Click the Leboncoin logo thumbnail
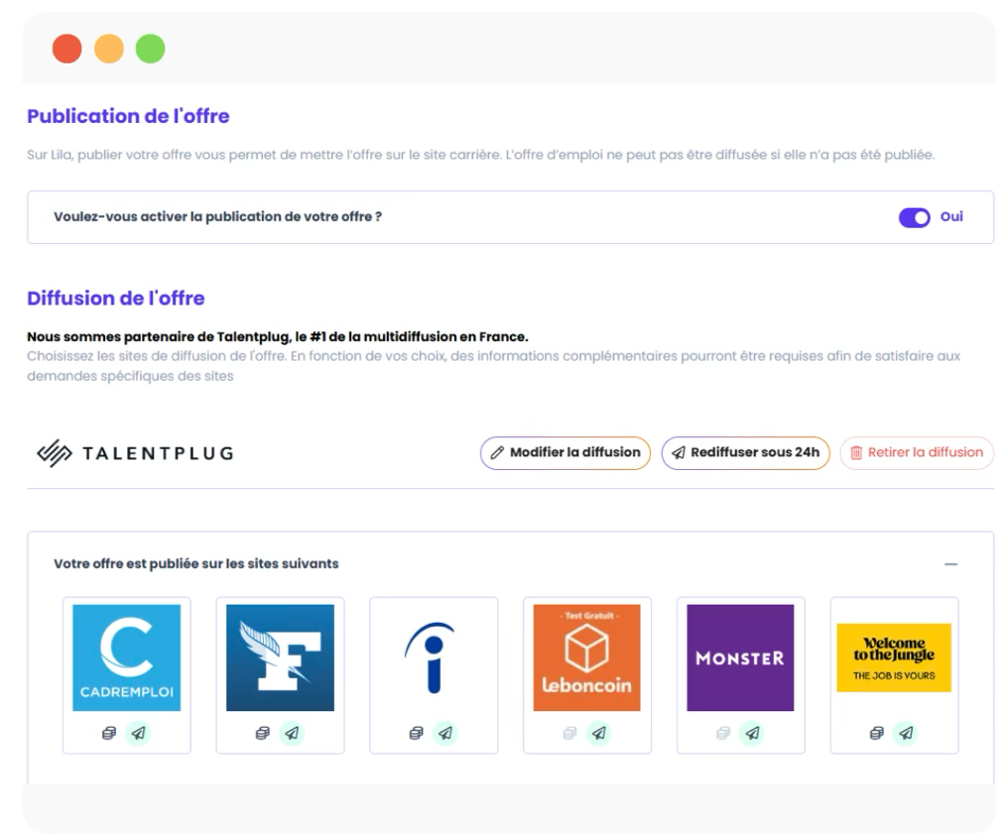 [x=586, y=658]
